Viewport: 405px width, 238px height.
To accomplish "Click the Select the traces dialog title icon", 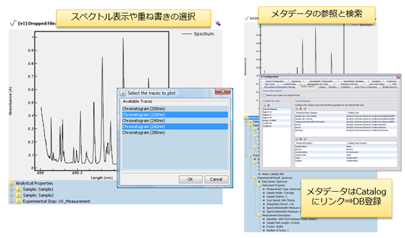I will (123, 93).
